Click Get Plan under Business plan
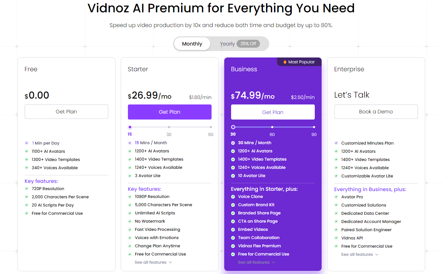Screen dimensions: 443x274 (273, 112)
